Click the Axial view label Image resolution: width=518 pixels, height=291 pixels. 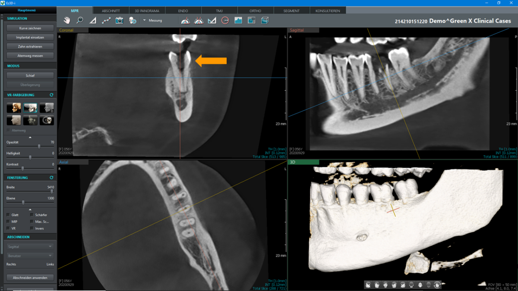point(64,163)
